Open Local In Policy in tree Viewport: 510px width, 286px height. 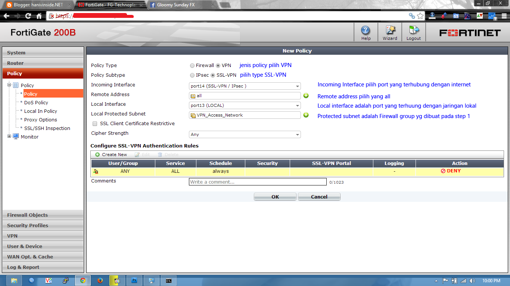pyautogui.click(x=41, y=111)
